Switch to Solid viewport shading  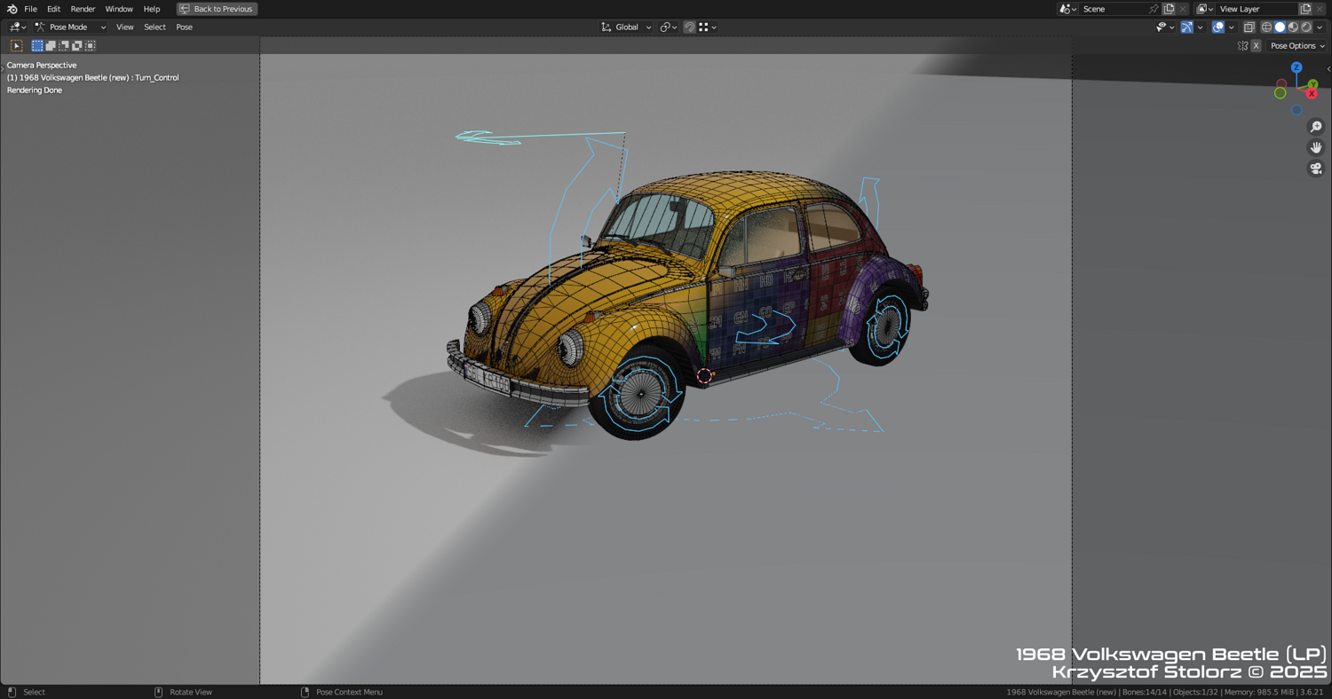(1280, 27)
